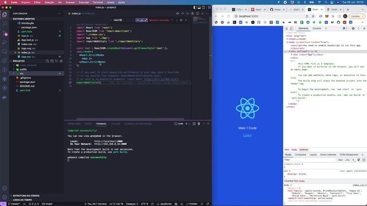Split the terminal panel
The image size is (367, 206).
point(194,124)
